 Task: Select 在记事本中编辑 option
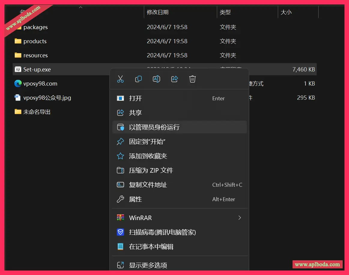coord(151,247)
